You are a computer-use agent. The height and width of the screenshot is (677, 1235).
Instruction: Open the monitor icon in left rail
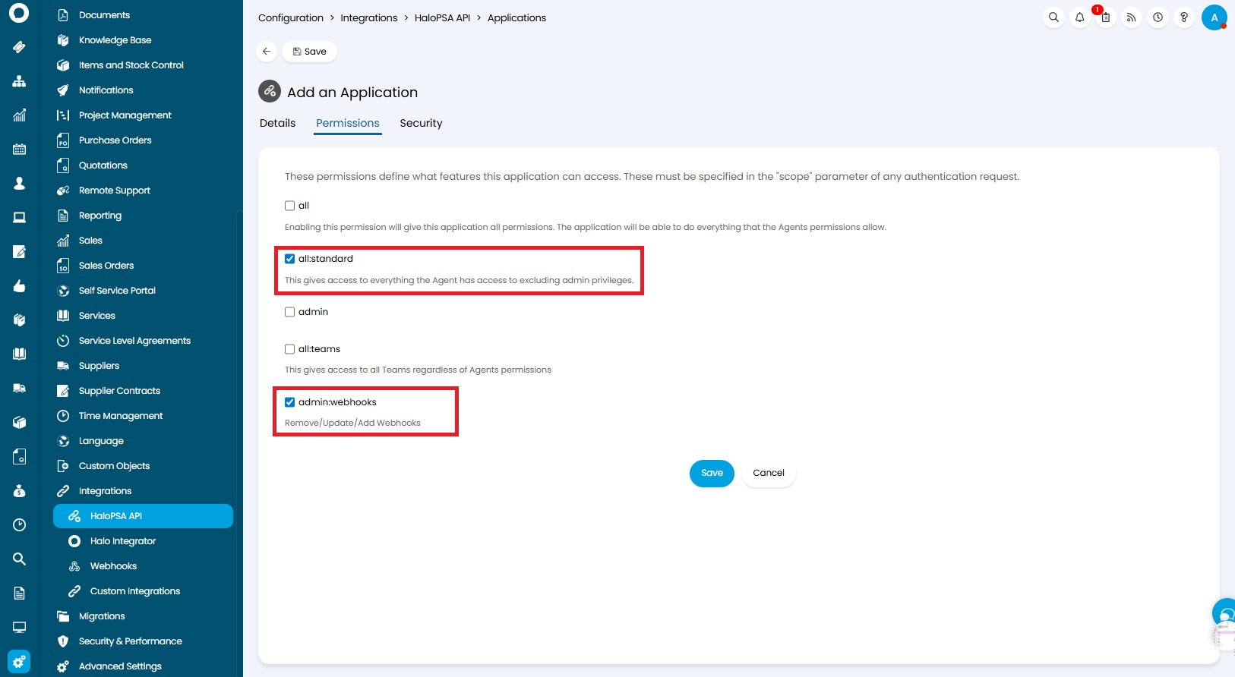19,627
